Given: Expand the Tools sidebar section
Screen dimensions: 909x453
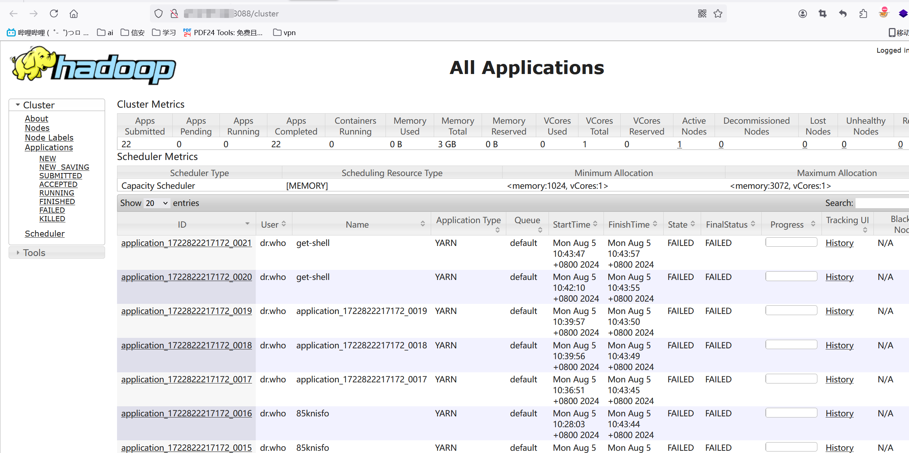Looking at the screenshot, I should (57, 253).
